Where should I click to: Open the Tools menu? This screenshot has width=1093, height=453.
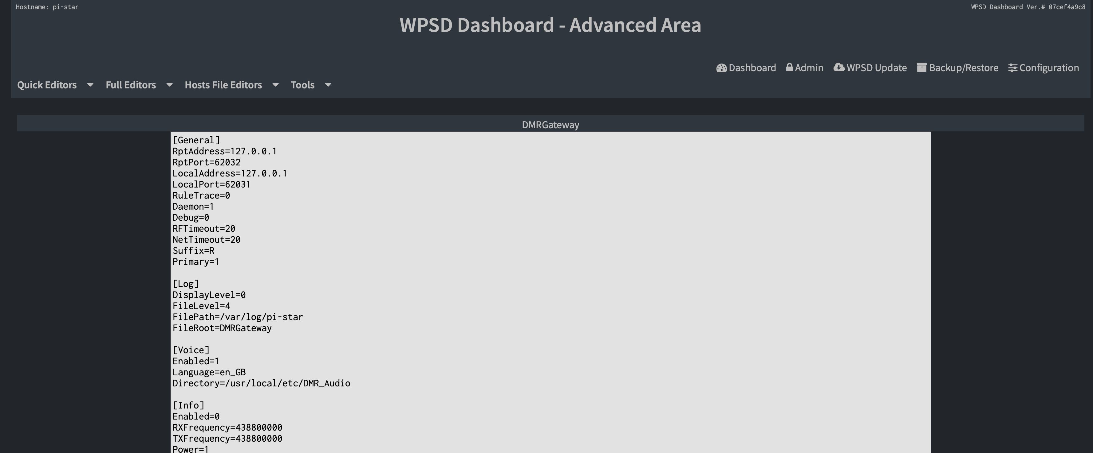point(302,85)
